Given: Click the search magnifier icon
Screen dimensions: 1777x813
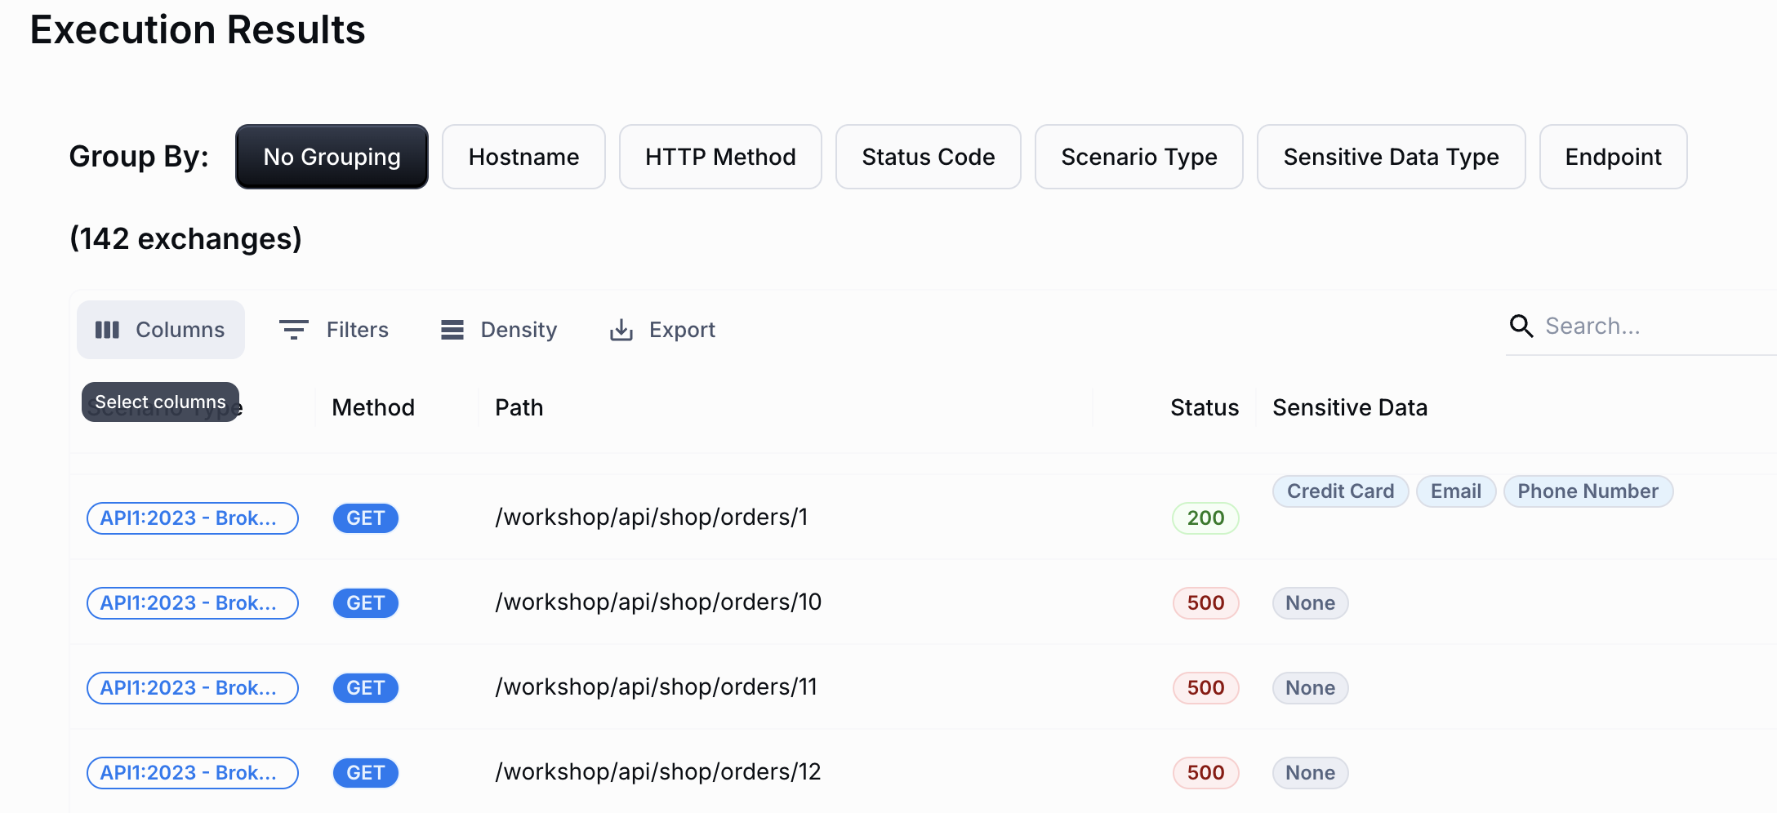Looking at the screenshot, I should point(1521,327).
